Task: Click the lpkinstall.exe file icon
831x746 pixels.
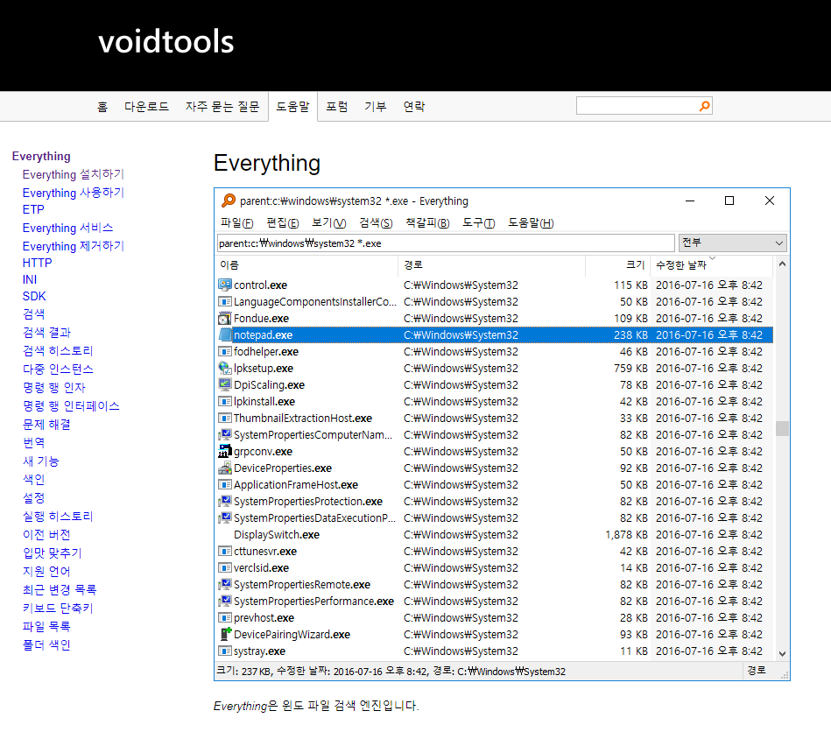Action: (225, 402)
